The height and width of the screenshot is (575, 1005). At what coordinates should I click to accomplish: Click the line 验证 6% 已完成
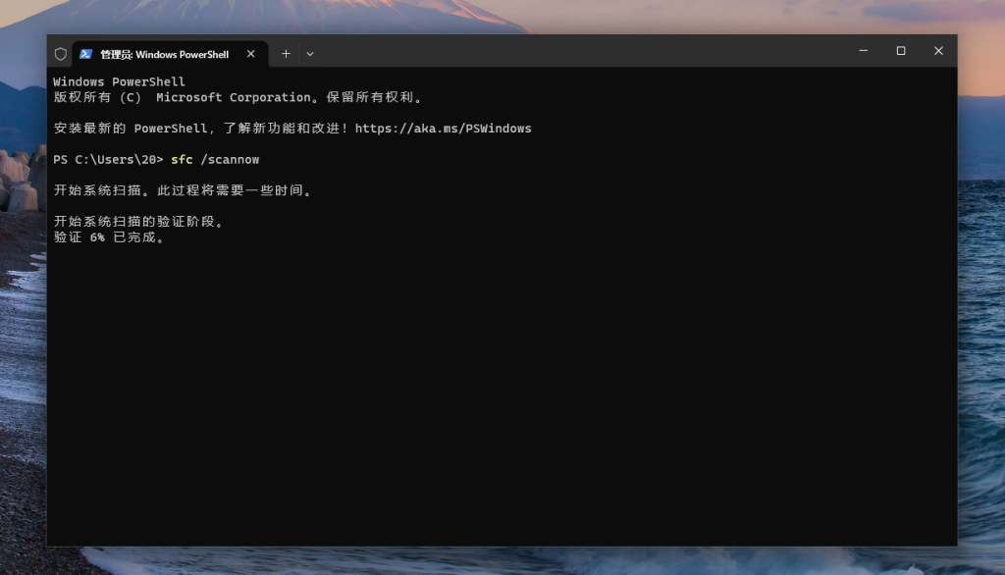(109, 237)
